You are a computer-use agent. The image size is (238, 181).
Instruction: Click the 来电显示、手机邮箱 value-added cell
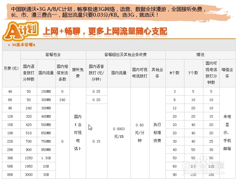[x=227, y=133]
